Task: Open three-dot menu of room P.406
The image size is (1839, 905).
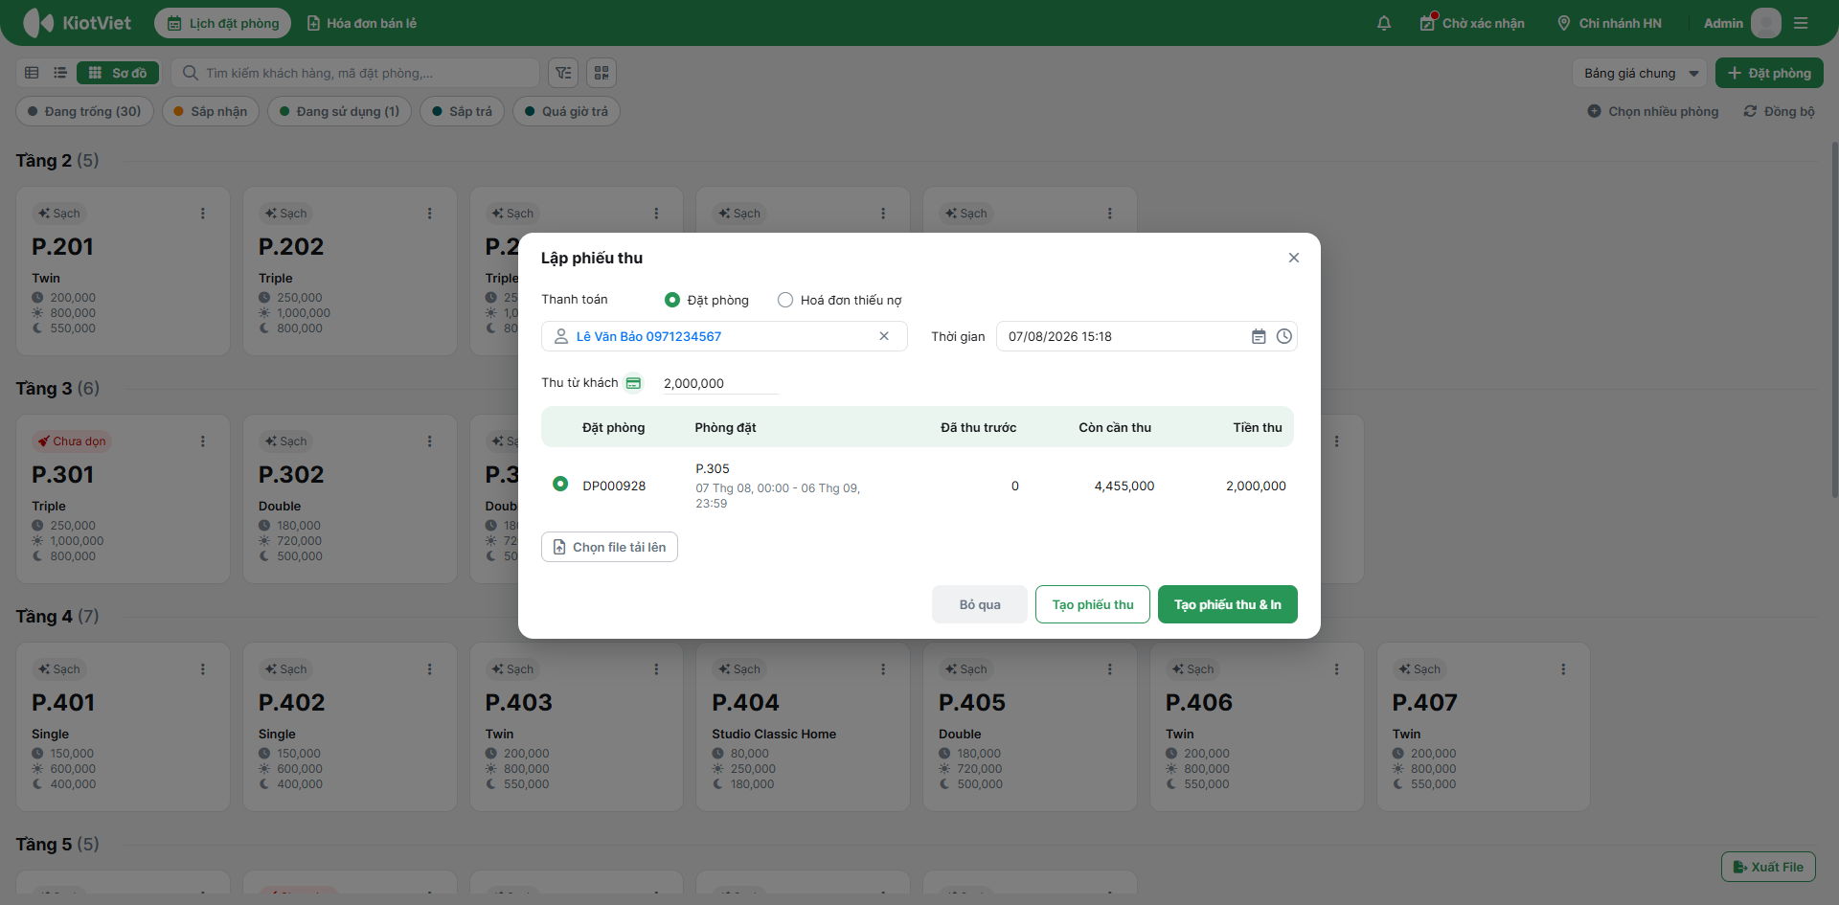Action: 1336,669
